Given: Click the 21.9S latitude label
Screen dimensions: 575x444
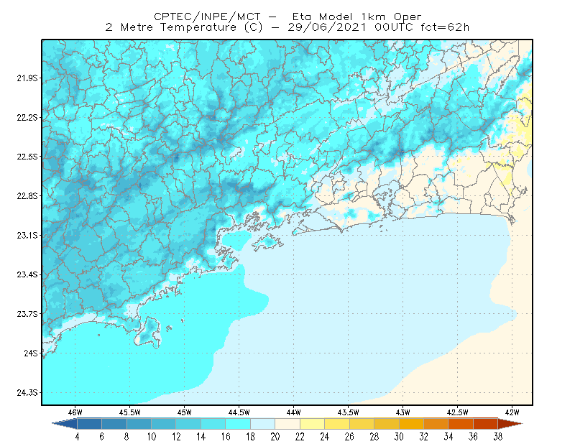Looking at the screenshot, I should pos(27,78).
